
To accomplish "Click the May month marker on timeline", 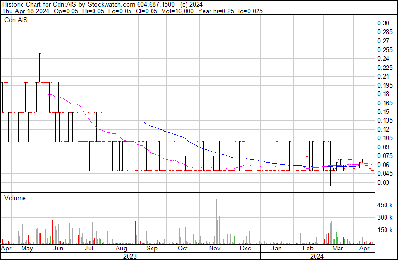I will pyautogui.click(x=27, y=249).
